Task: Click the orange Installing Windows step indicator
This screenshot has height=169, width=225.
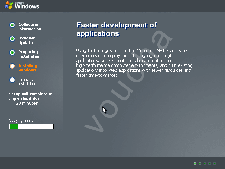Action: point(12,66)
